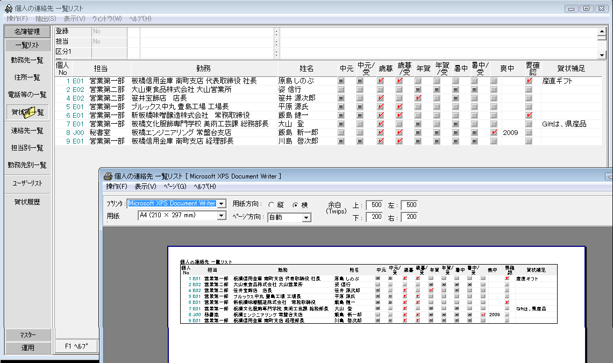Open the 連絡先一覧 list
Screen dimensions: 613x363
[x=27, y=131]
